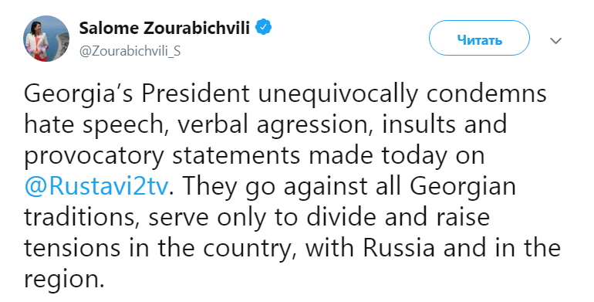Click the word 'Russia' in the tweet
Image resolution: width=594 pixels, height=302 pixels.
pyautogui.click(x=399, y=248)
